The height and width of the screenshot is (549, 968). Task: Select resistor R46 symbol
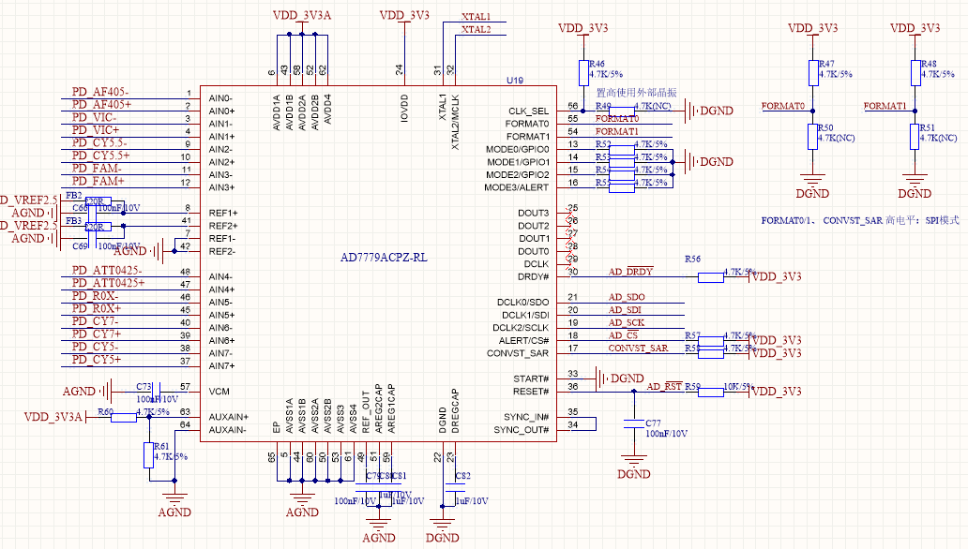click(583, 73)
